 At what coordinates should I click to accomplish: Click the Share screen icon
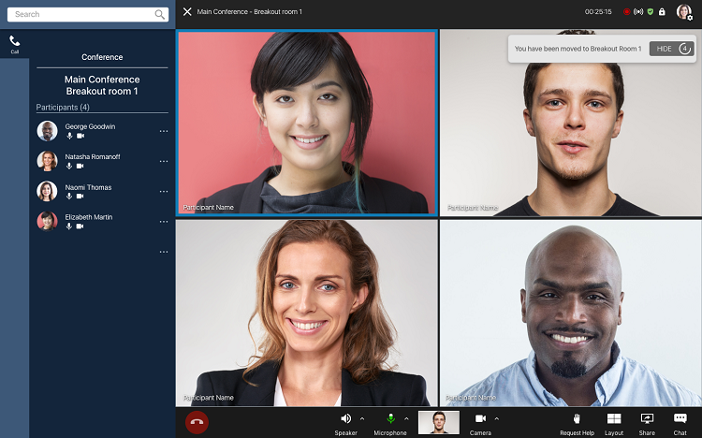(x=647, y=418)
